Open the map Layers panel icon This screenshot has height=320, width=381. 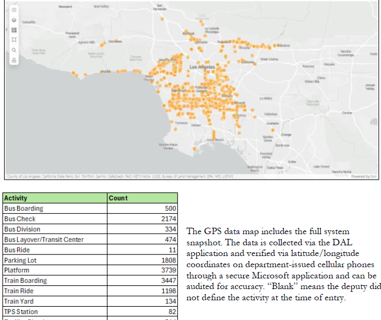point(14,20)
